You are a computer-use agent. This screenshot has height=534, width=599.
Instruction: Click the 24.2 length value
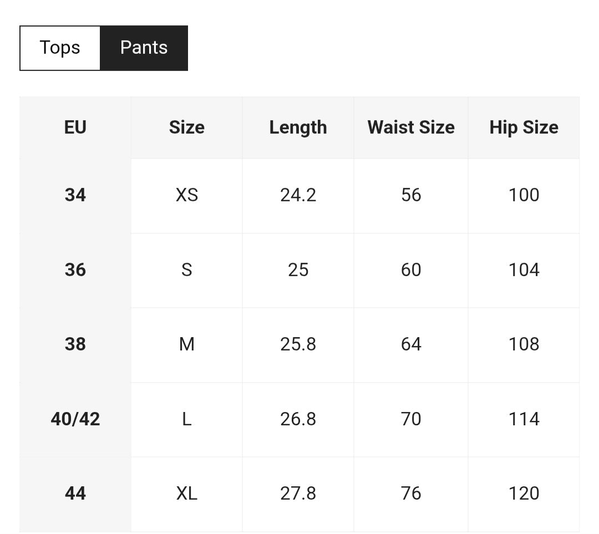click(x=298, y=195)
